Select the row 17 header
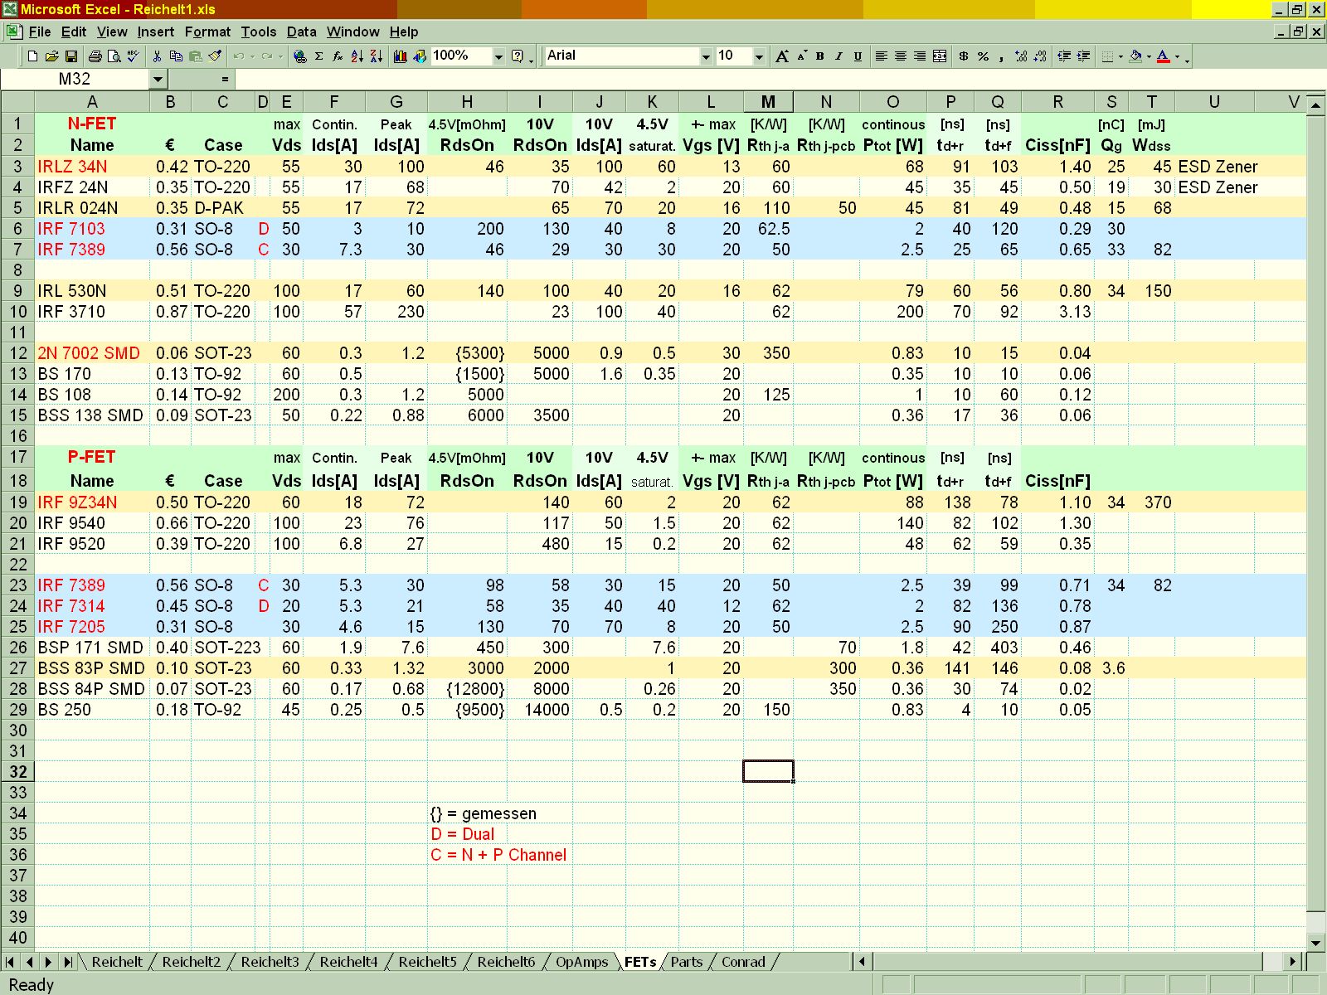 click(x=17, y=457)
